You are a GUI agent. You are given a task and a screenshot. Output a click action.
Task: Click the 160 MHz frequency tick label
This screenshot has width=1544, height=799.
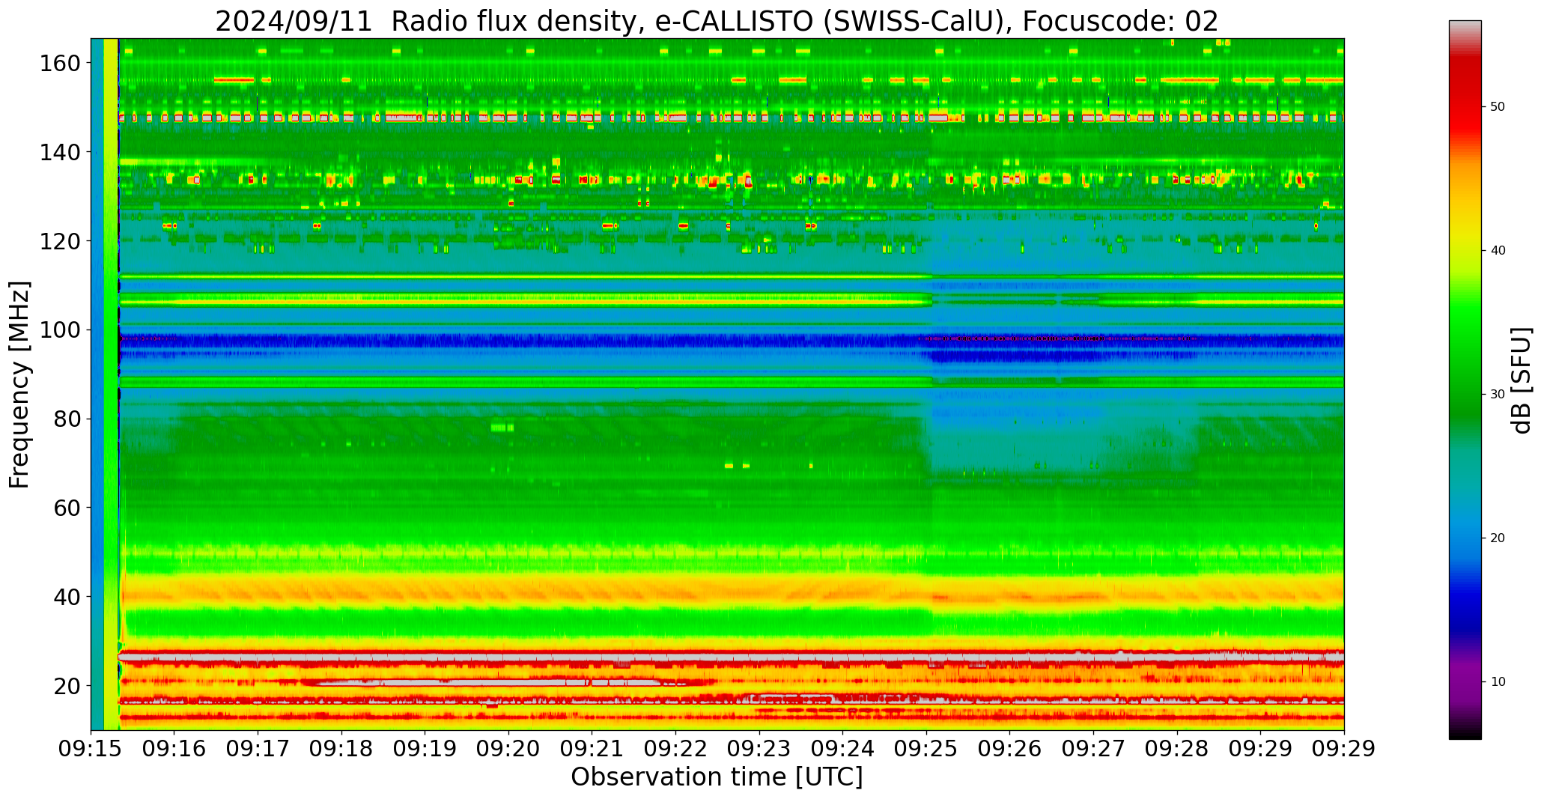point(61,64)
